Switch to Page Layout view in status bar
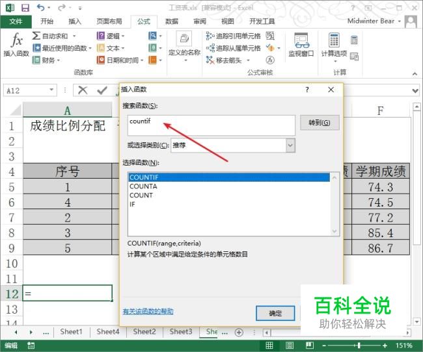The image size is (423, 352). 290,346
